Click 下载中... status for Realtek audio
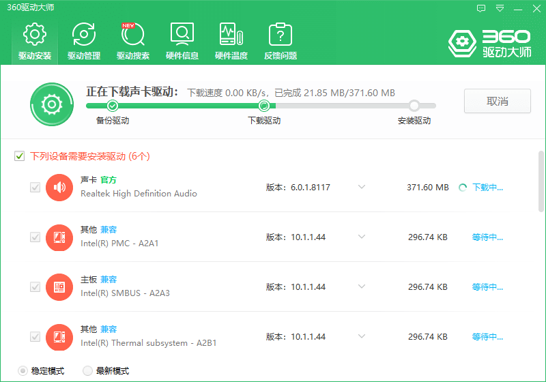Viewport: 546px width, 382px height. click(x=487, y=188)
